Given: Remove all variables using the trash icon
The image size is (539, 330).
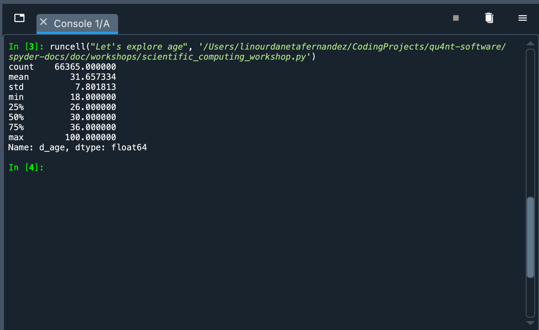Looking at the screenshot, I should 489,18.
